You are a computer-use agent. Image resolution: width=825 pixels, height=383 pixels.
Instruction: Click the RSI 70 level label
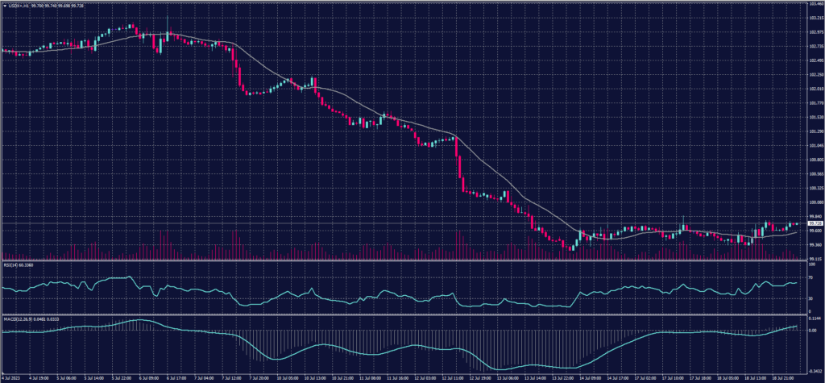[x=809, y=277]
